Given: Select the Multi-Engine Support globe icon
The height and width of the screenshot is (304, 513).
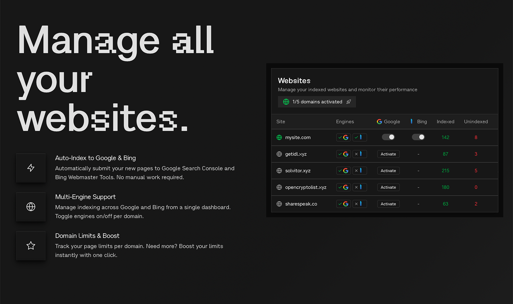Looking at the screenshot, I should pyautogui.click(x=31, y=206).
